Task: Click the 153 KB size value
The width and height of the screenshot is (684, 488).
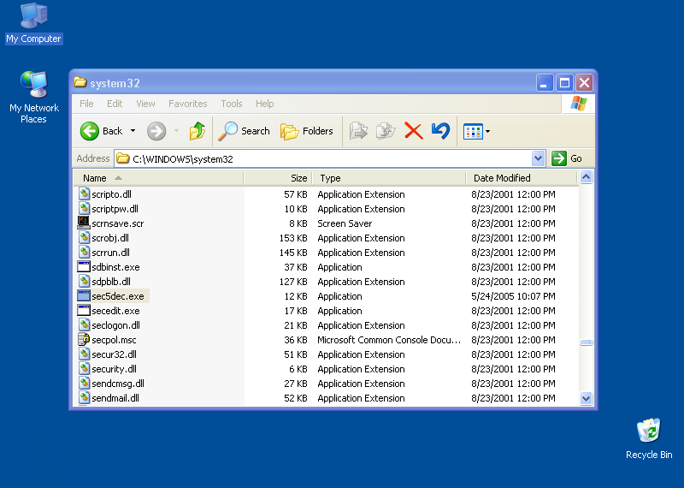Action: [x=293, y=238]
